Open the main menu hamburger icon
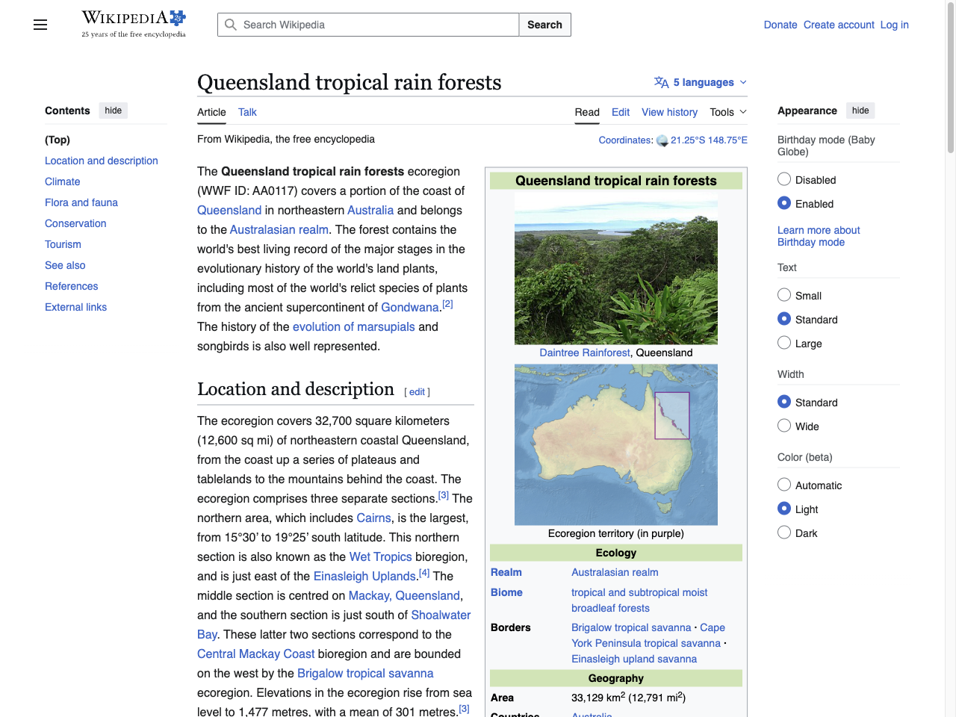956x717 pixels. point(40,25)
